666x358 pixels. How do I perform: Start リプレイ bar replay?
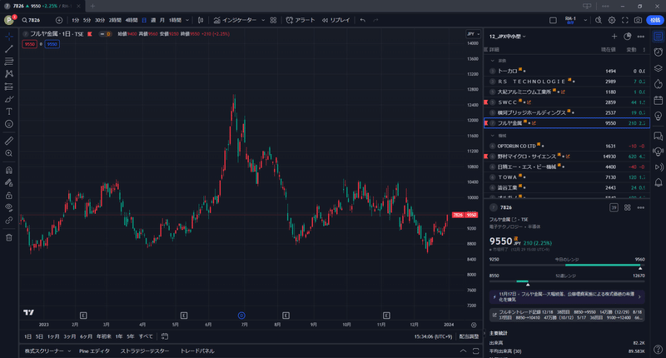pyautogui.click(x=335, y=20)
